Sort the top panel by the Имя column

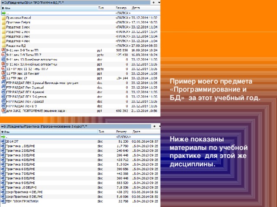tap(49, 8)
